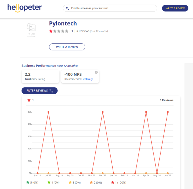This screenshot has width=193, height=189.
Task: Toggle the 2 star (0%) legend series
Action: point(96,182)
